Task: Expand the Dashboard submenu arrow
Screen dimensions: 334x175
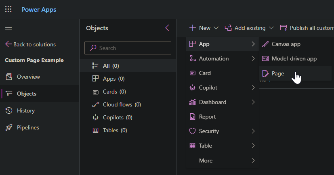Action: [253, 102]
